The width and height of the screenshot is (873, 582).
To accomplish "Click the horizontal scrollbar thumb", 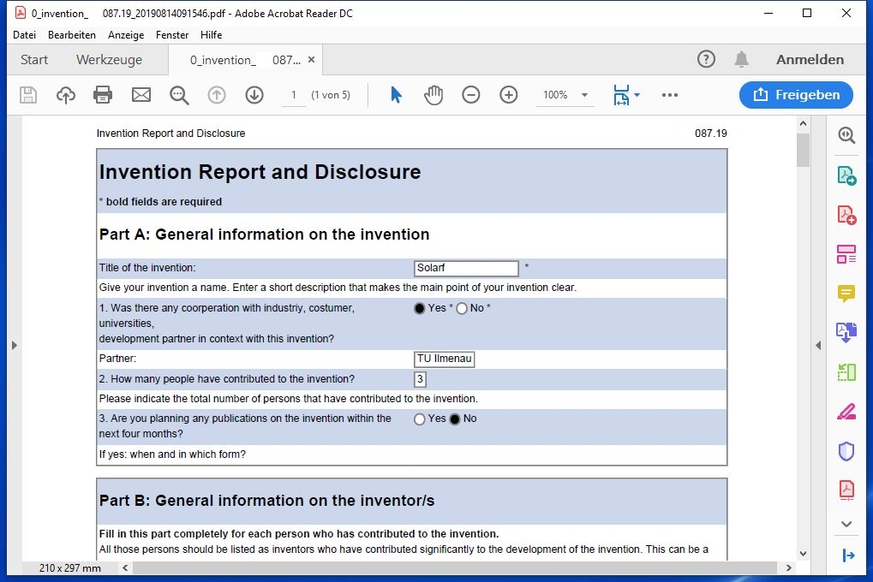I will (x=454, y=568).
